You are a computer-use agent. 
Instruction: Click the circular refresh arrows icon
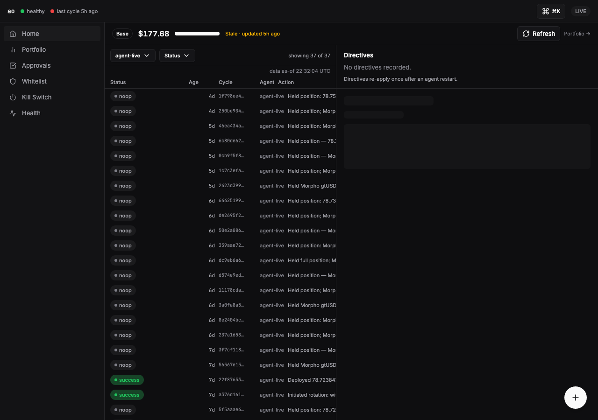pos(526,34)
